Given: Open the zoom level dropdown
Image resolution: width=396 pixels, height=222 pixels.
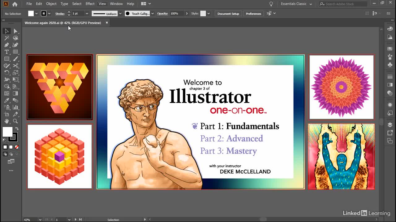Looking at the screenshot, I should coord(40,220).
